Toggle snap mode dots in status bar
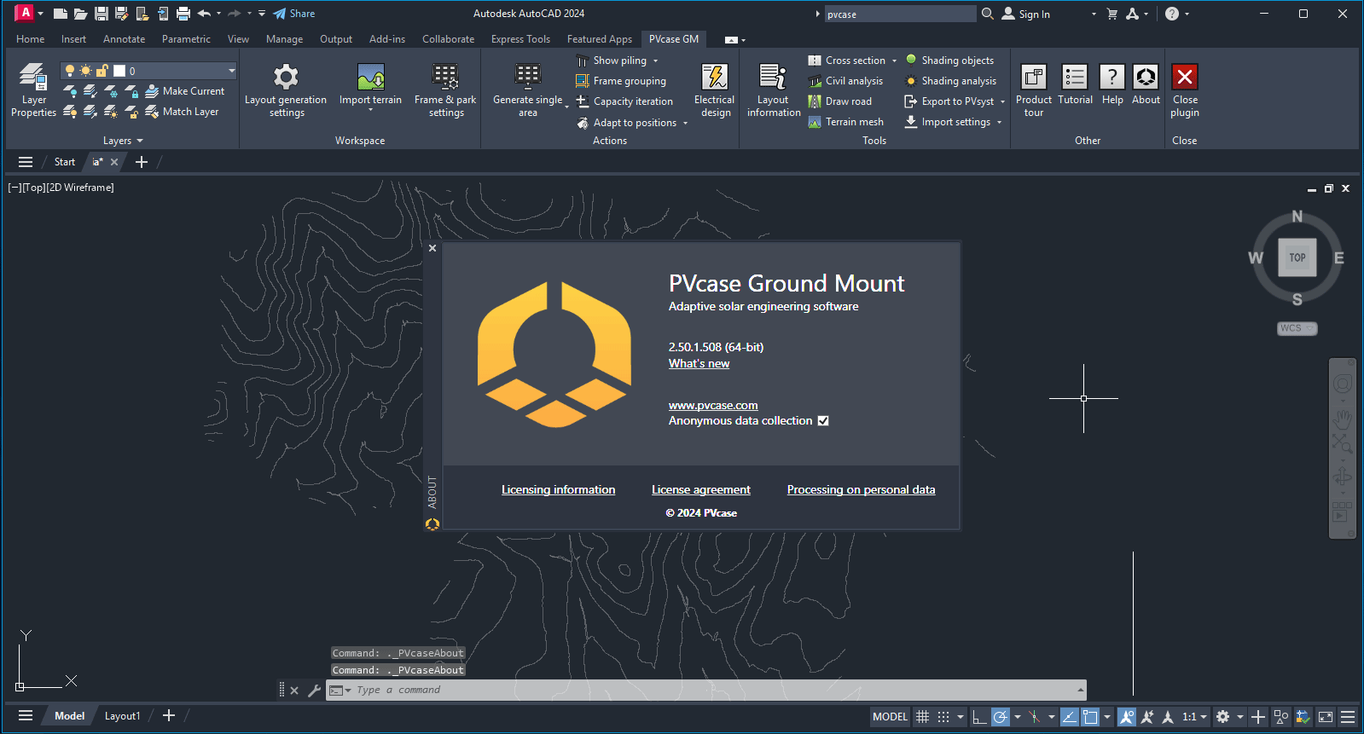This screenshot has height=734, width=1364. [x=943, y=717]
